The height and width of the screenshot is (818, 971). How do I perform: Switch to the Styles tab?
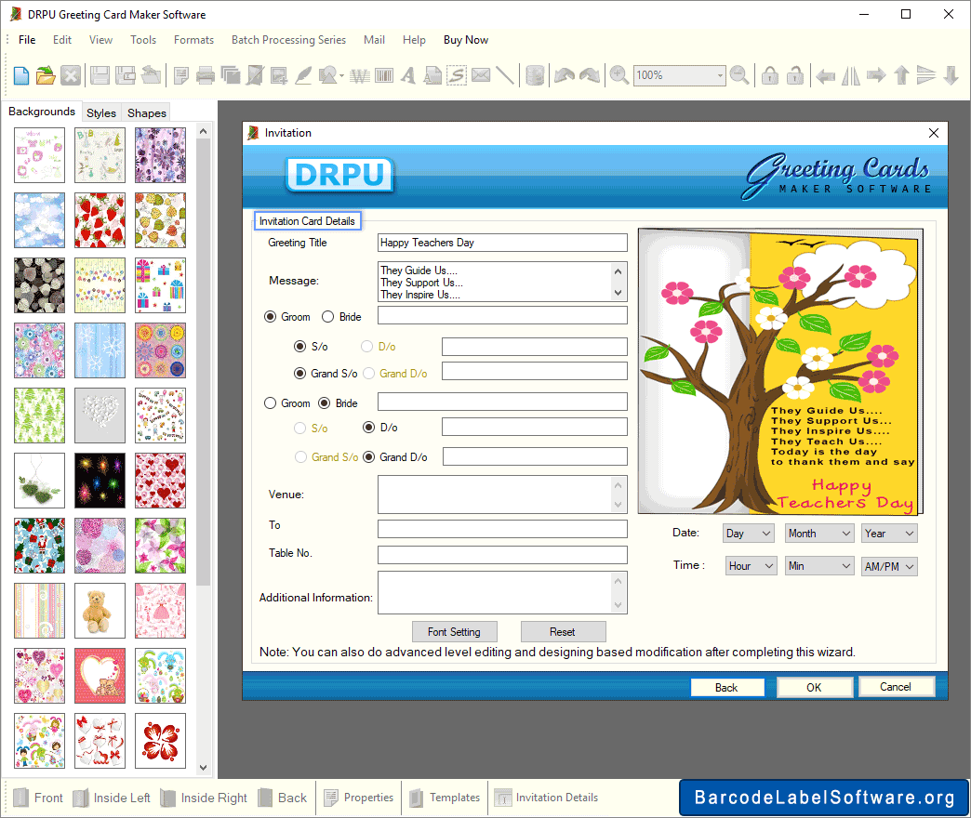pos(101,112)
